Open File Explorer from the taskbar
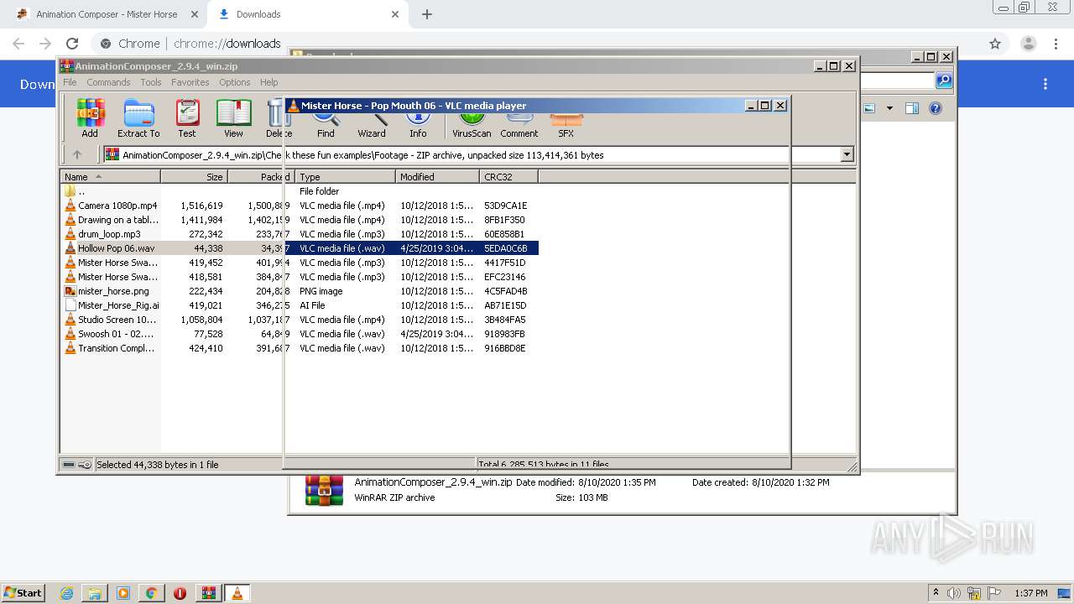This screenshot has width=1074, height=604. point(95,593)
